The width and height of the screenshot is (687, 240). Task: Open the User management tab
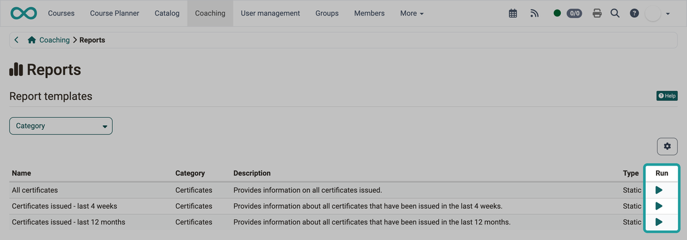271,13
